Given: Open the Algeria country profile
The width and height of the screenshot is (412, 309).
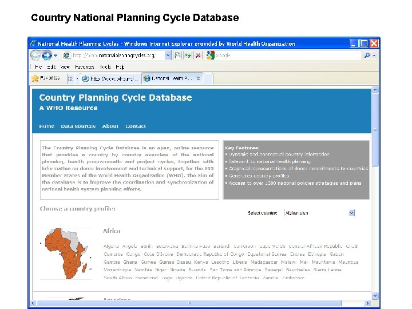Looking at the screenshot, I should pos(111,246).
